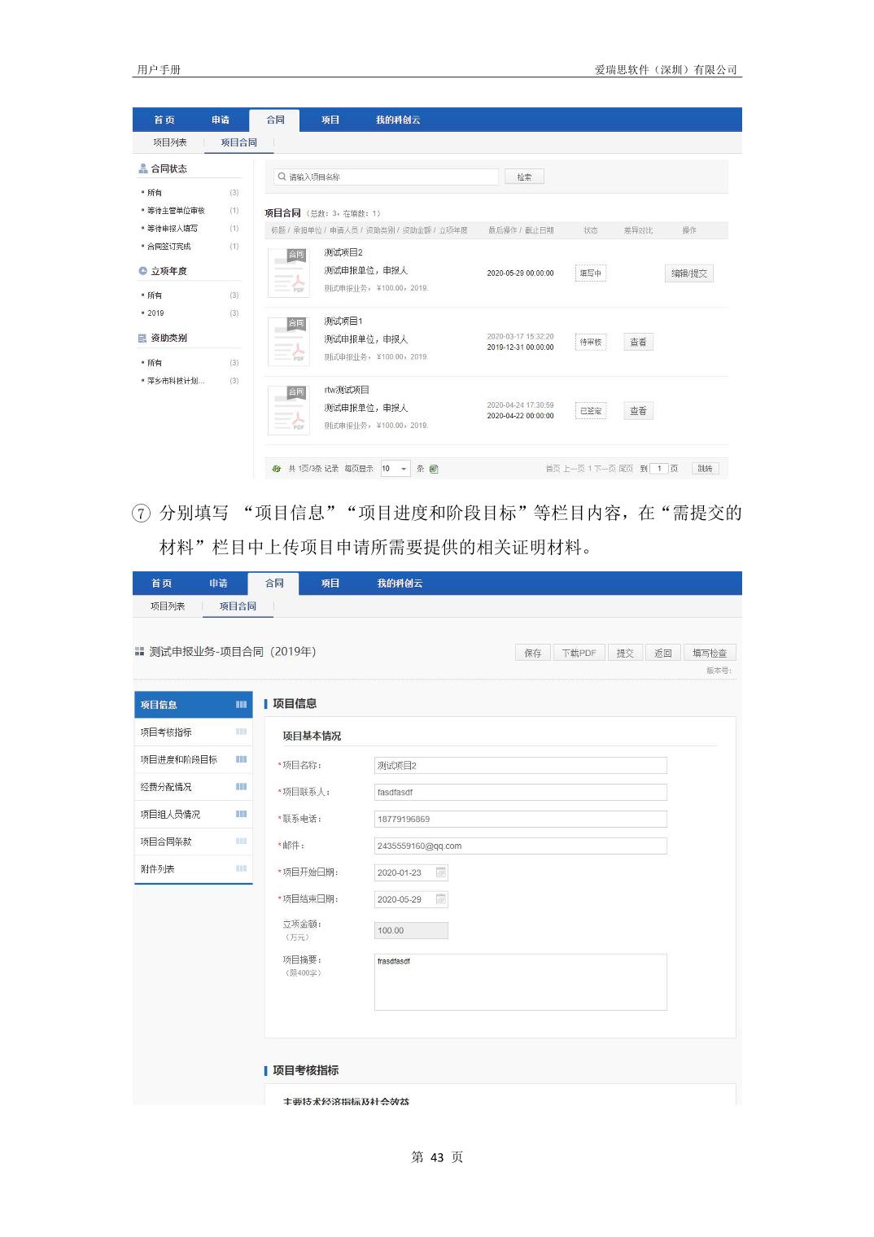Click the green refresh icon in pagination bar
This screenshot has height=1237, width=874.
pyautogui.click(x=277, y=469)
